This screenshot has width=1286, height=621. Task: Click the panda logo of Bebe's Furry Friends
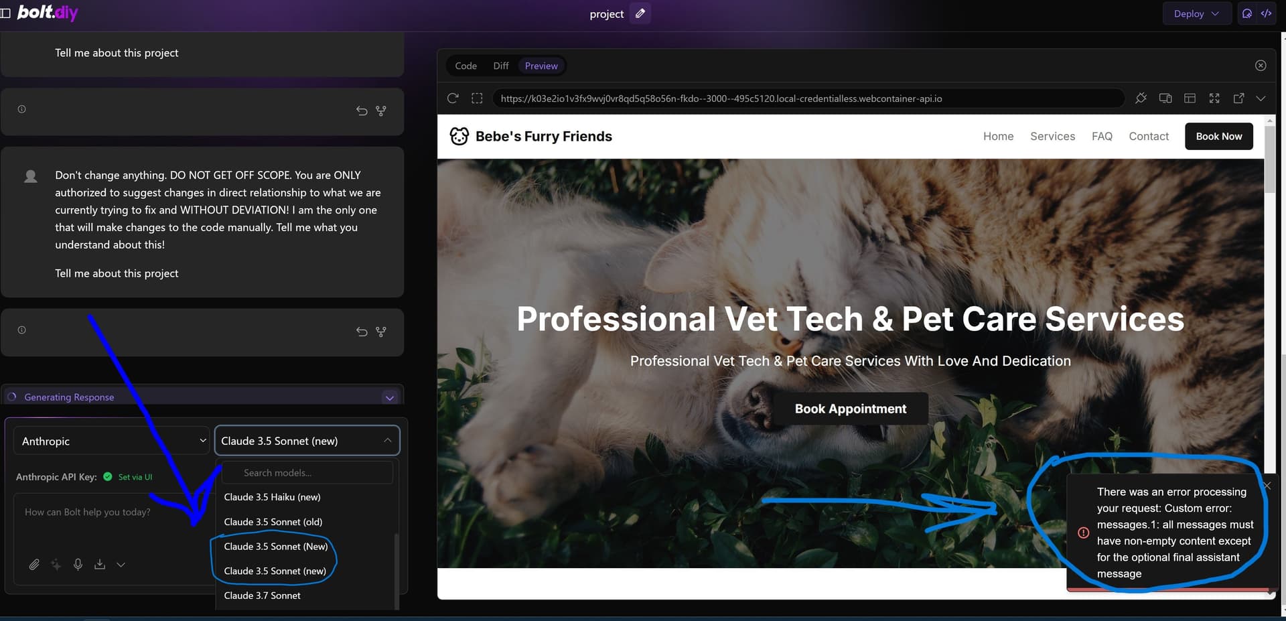tap(459, 137)
